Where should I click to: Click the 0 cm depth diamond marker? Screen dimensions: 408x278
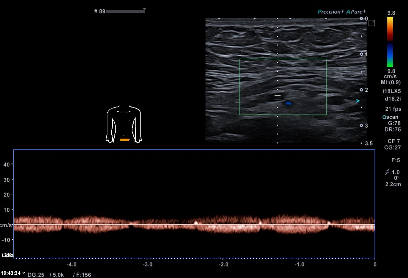[361, 19]
